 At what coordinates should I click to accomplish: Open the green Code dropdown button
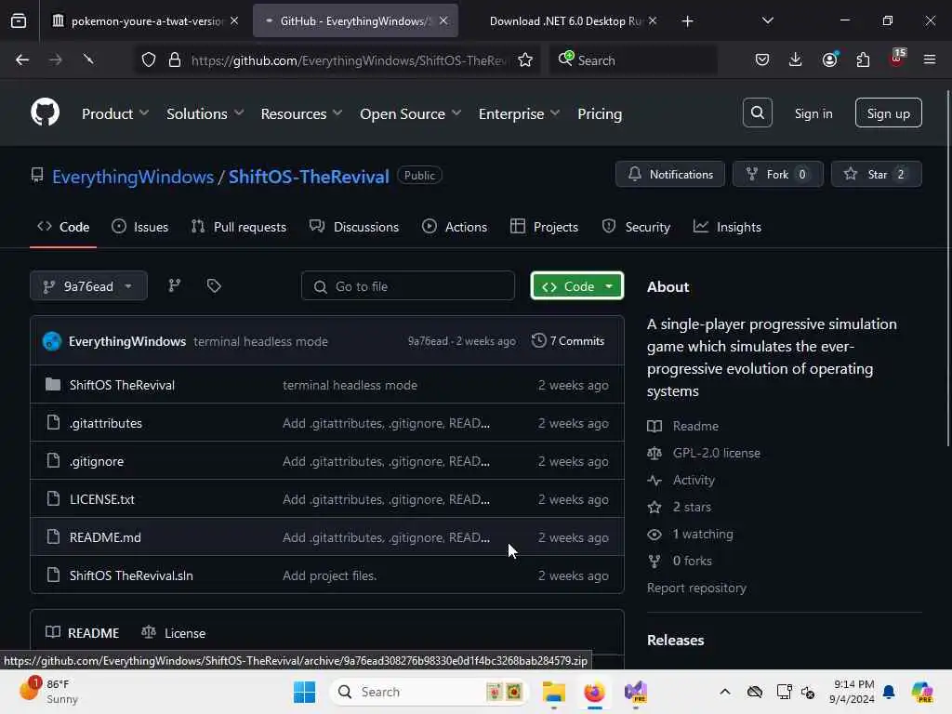(576, 286)
